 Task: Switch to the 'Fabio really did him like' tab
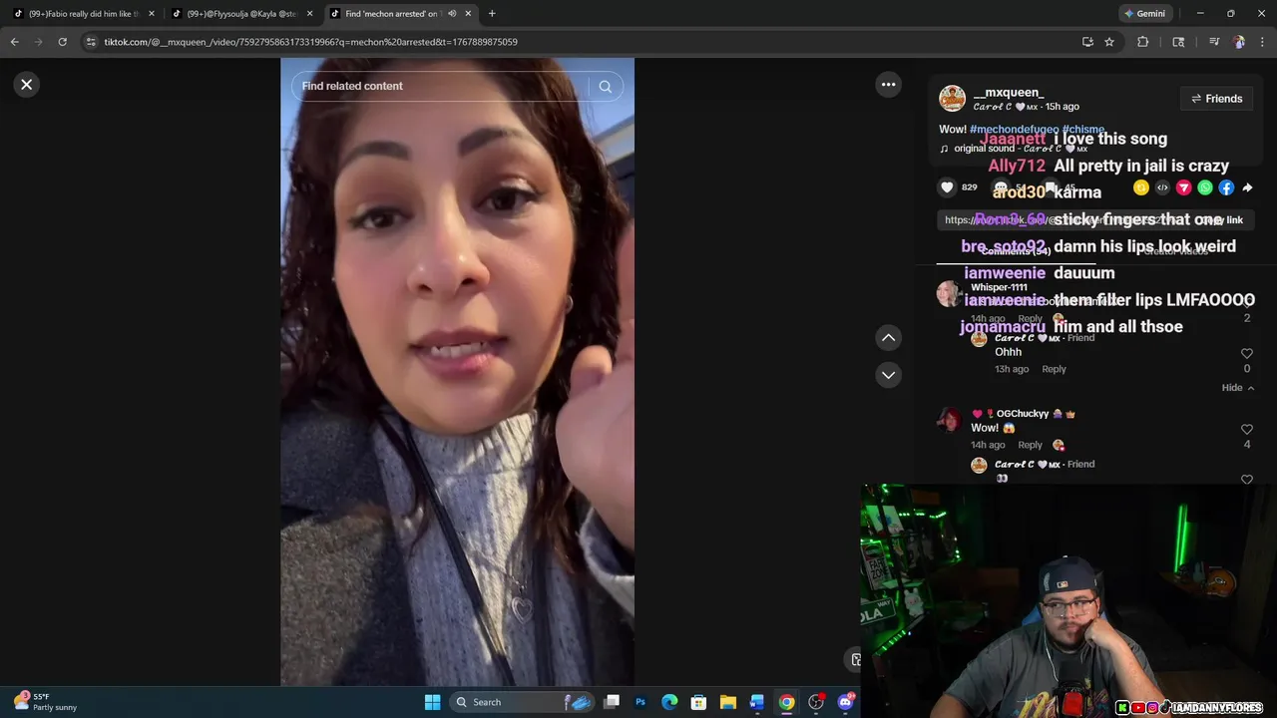84,14
